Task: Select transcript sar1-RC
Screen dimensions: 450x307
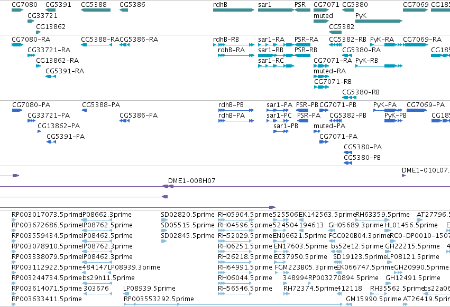Action: 271,61
